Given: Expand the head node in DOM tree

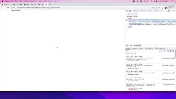Looking at the screenshot, I should (127, 16).
